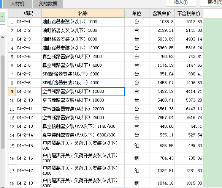This screenshot has height=188, width=222.
Task: Click unit cell 组 in row C4-2-15
Action: click(136, 146)
